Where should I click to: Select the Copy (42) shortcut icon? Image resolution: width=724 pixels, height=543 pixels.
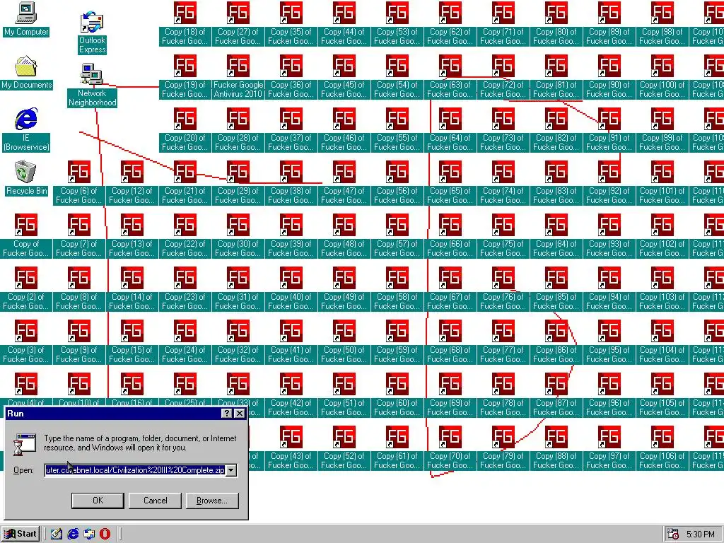click(x=291, y=396)
